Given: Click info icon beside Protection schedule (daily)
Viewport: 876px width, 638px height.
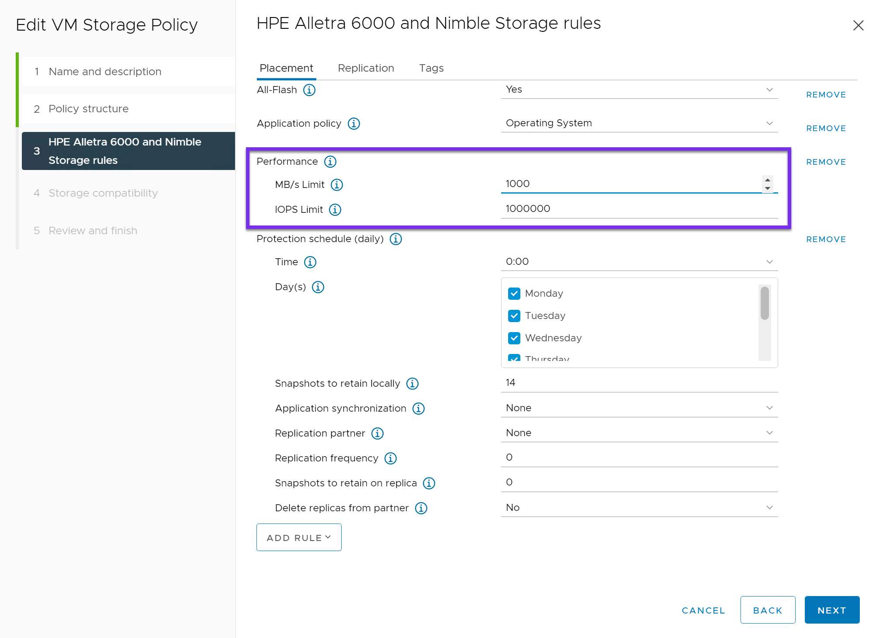Looking at the screenshot, I should [395, 239].
